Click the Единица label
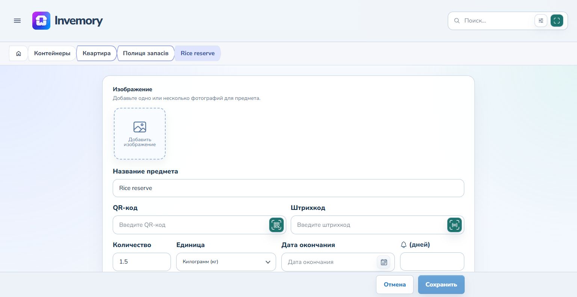The height and width of the screenshot is (297, 577). point(190,245)
